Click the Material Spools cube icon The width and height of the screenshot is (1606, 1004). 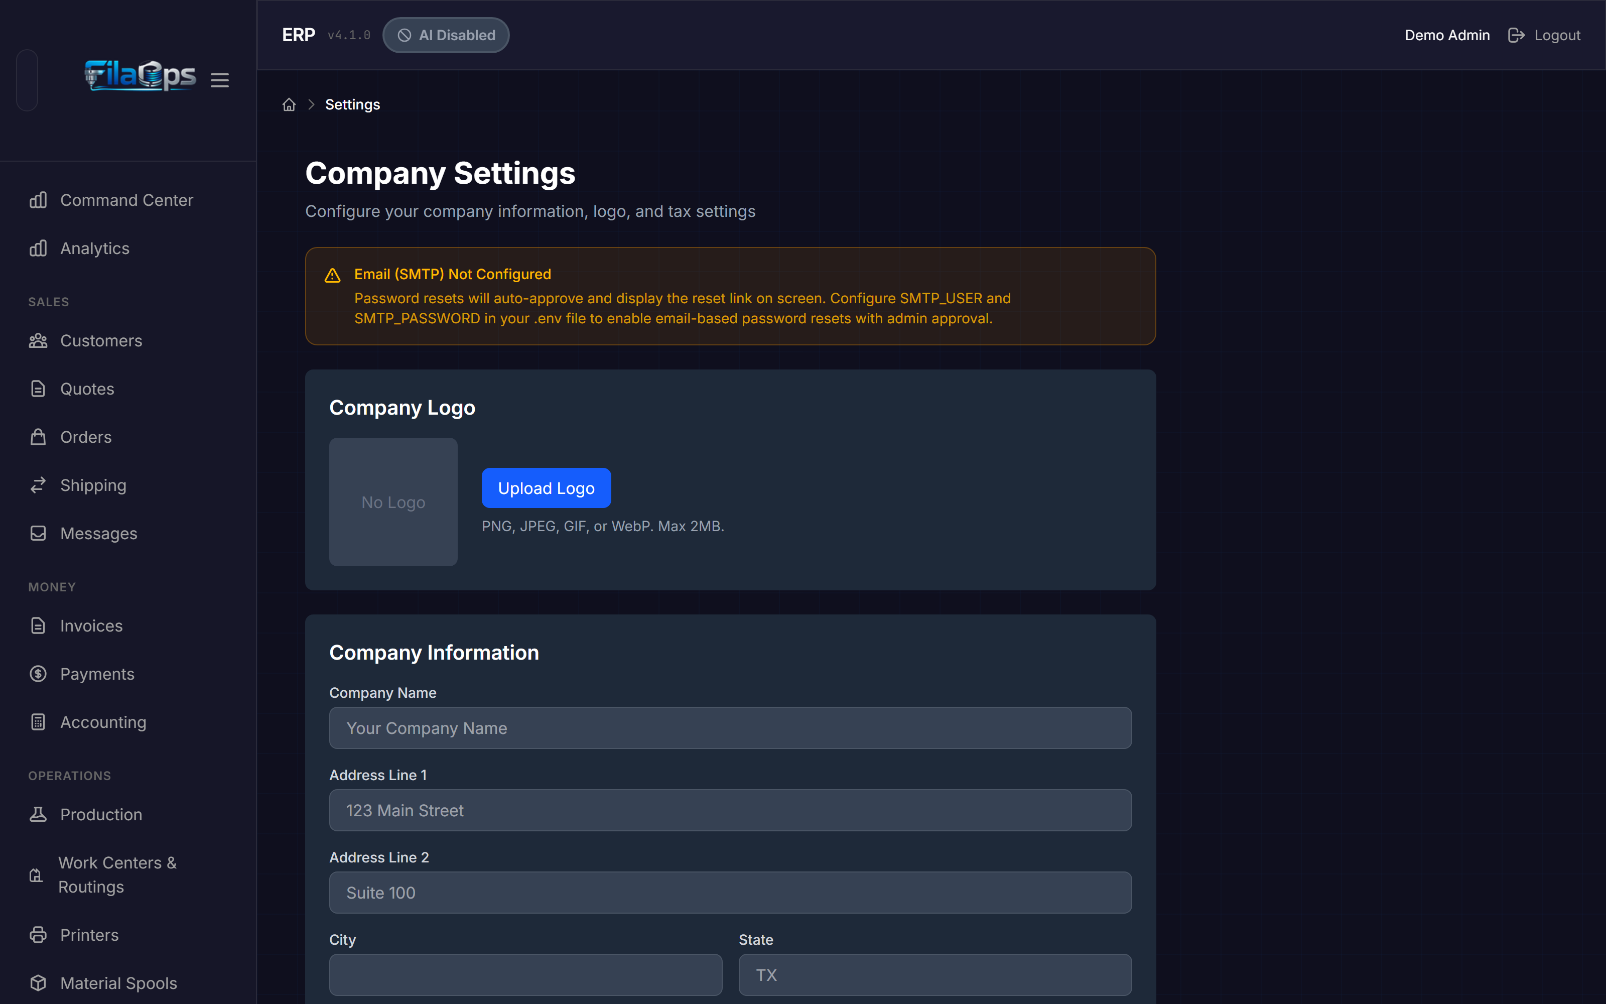coord(38,983)
